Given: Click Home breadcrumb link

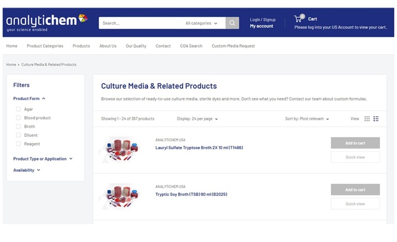Looking at the screenshot, I should click(x=11, y=65).
